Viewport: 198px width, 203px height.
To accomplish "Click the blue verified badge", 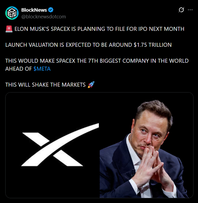I will [x=51, y=10].
